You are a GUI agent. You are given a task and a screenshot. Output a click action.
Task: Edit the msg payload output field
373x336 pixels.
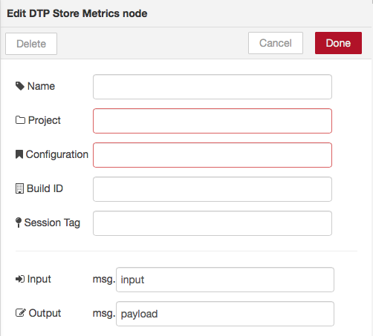pos(225,314)
